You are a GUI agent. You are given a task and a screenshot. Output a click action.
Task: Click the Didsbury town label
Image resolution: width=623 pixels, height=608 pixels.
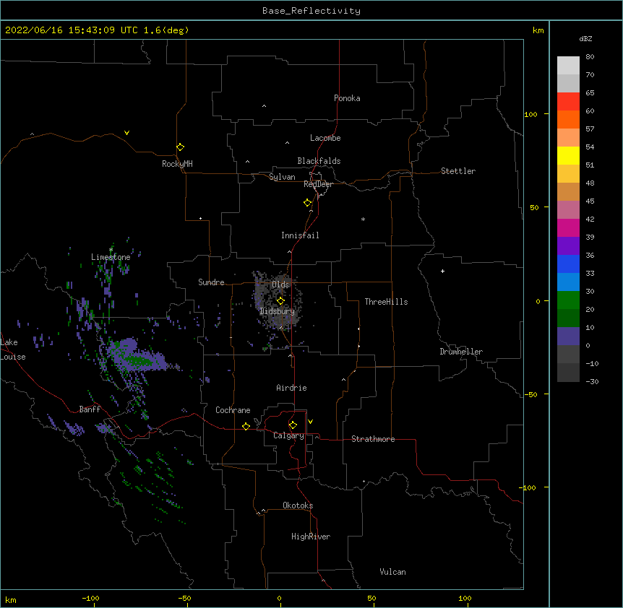pos(277,311)
